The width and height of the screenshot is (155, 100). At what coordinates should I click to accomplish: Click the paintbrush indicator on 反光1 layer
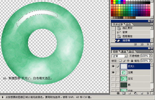pyautogui.click(x=118, y=66)
